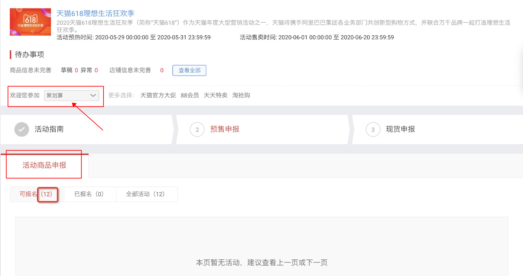
Task: Go to 预售申报 step
Action: (x=225, y=129)
